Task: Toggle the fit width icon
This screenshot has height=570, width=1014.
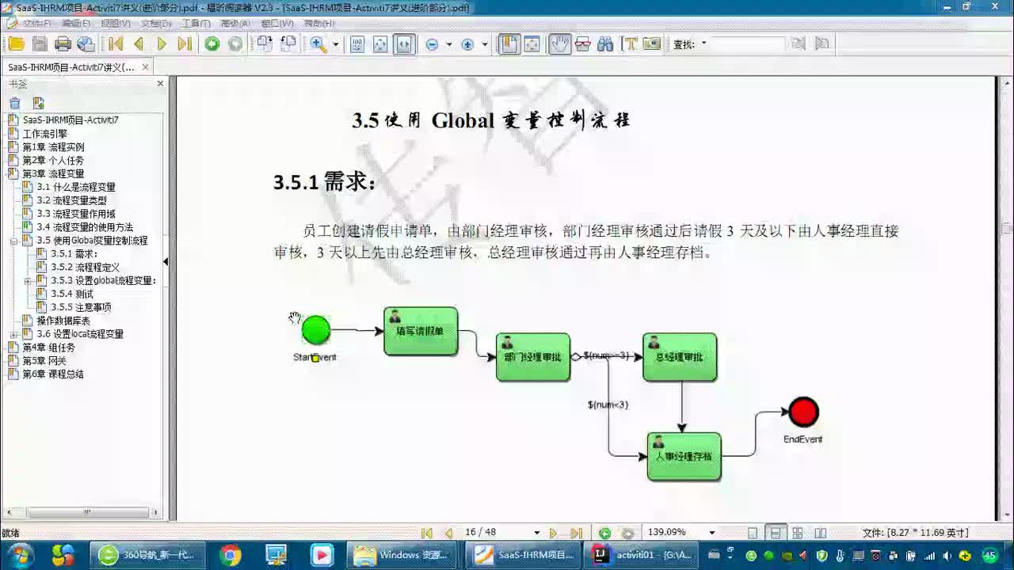Action: pos(404,44)
